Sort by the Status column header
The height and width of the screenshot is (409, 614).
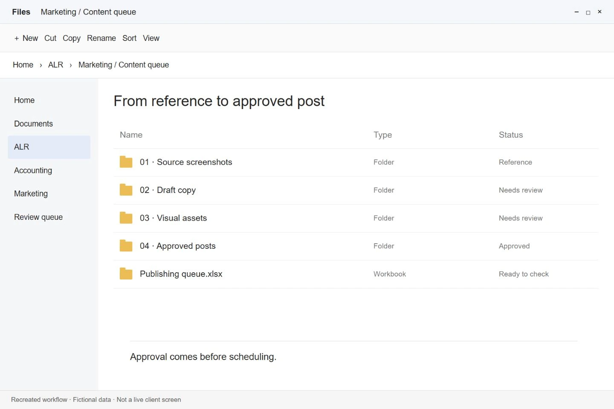click(511, 135)
